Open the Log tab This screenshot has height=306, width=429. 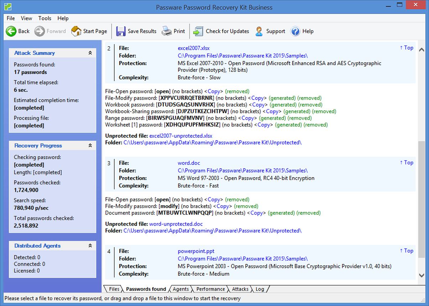tap(260, 289)
